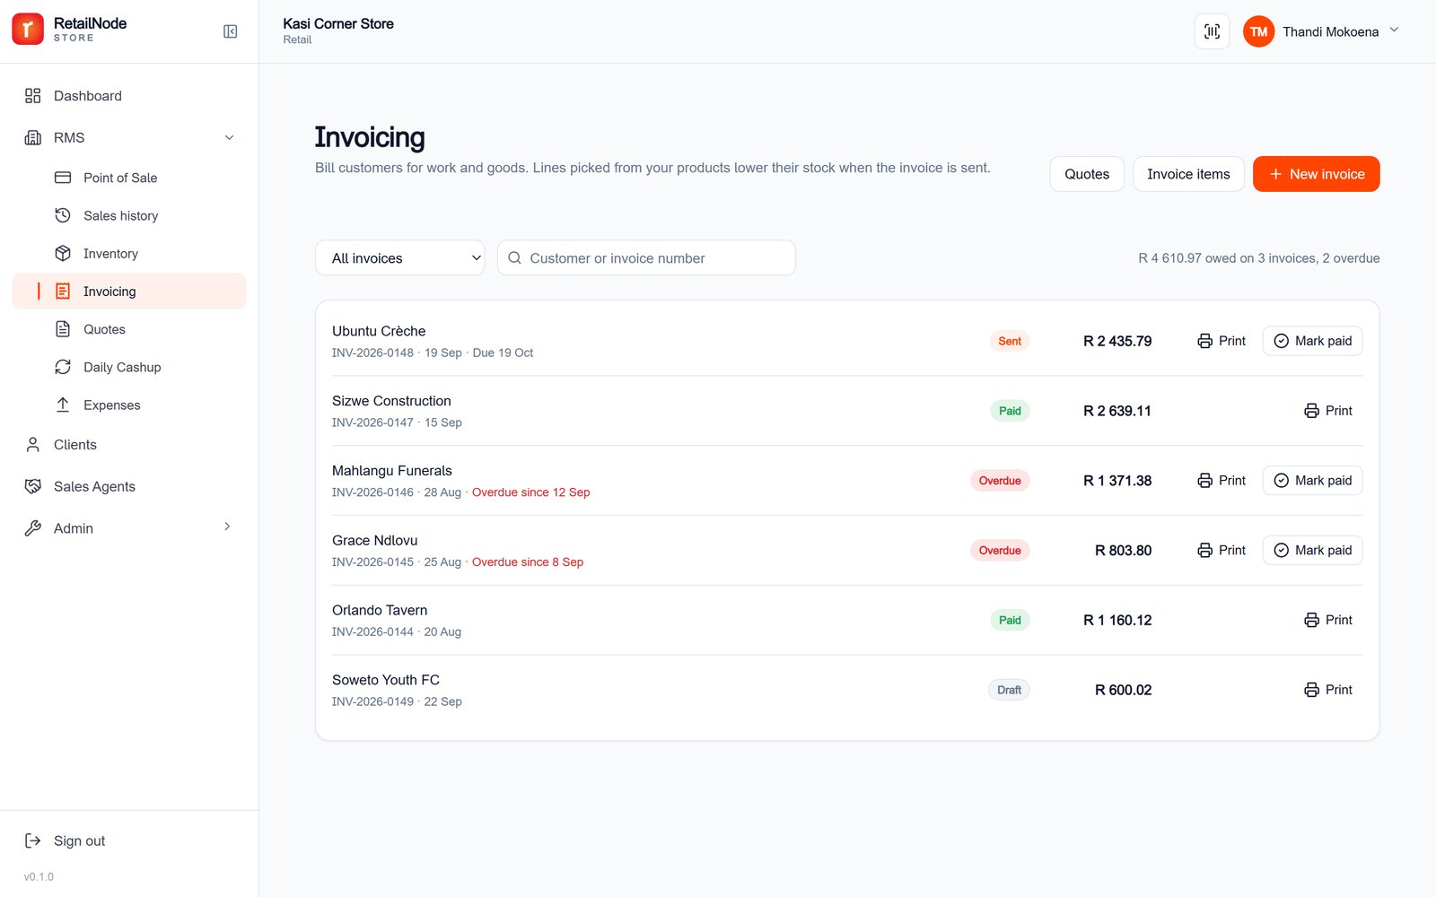Click the Inventory box icon

[x=63, y=254]
